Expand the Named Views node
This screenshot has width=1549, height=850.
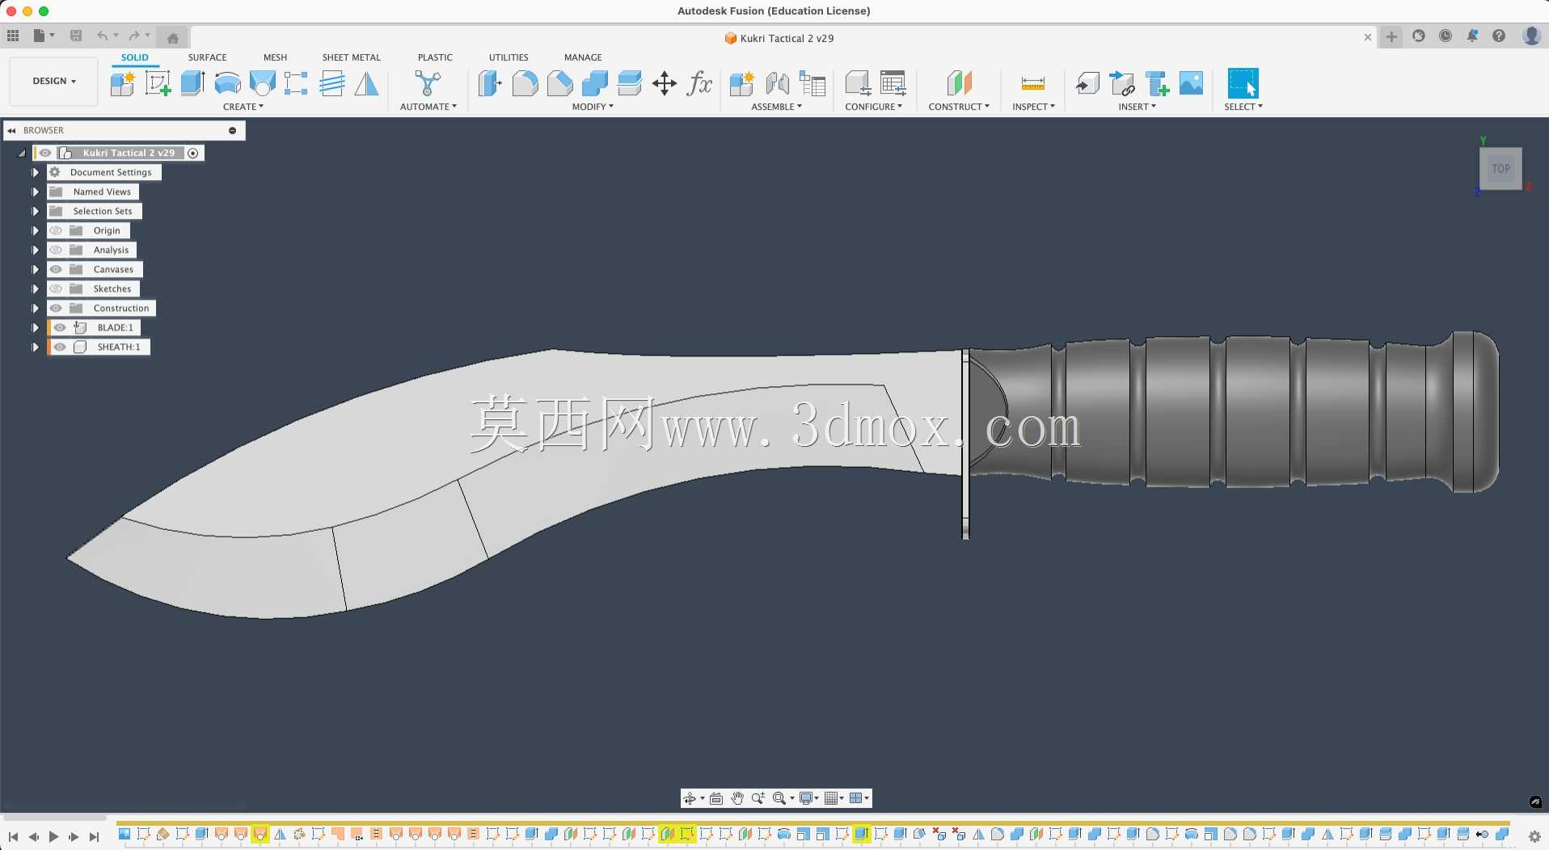[x=35, y=191]
